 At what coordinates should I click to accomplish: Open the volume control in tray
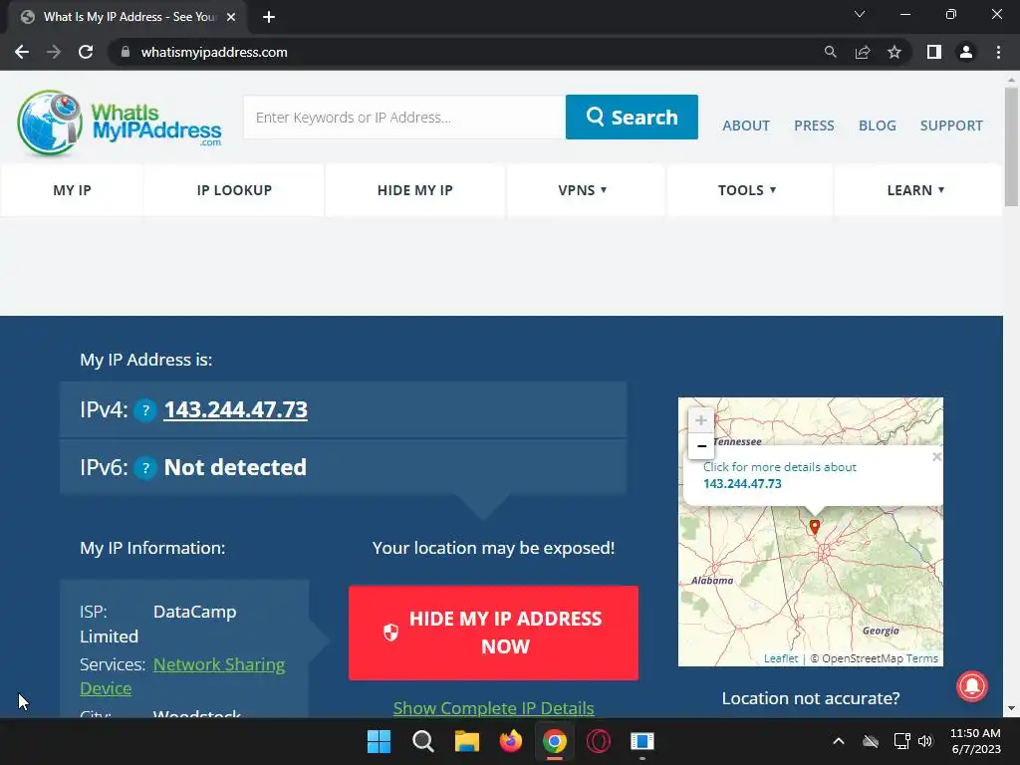click(925, 741)
